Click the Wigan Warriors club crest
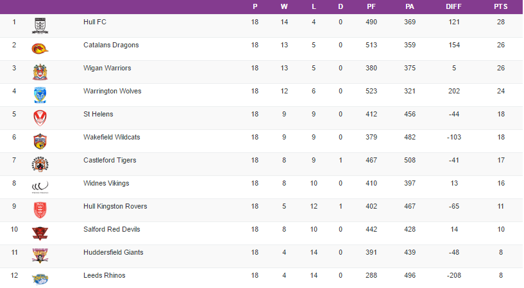 [40, 72]
